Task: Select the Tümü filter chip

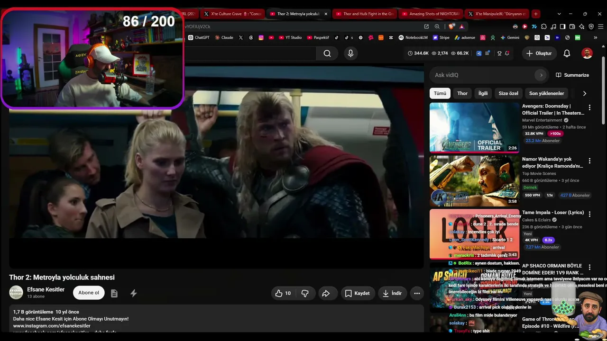Action: click(x=440, y=93)
